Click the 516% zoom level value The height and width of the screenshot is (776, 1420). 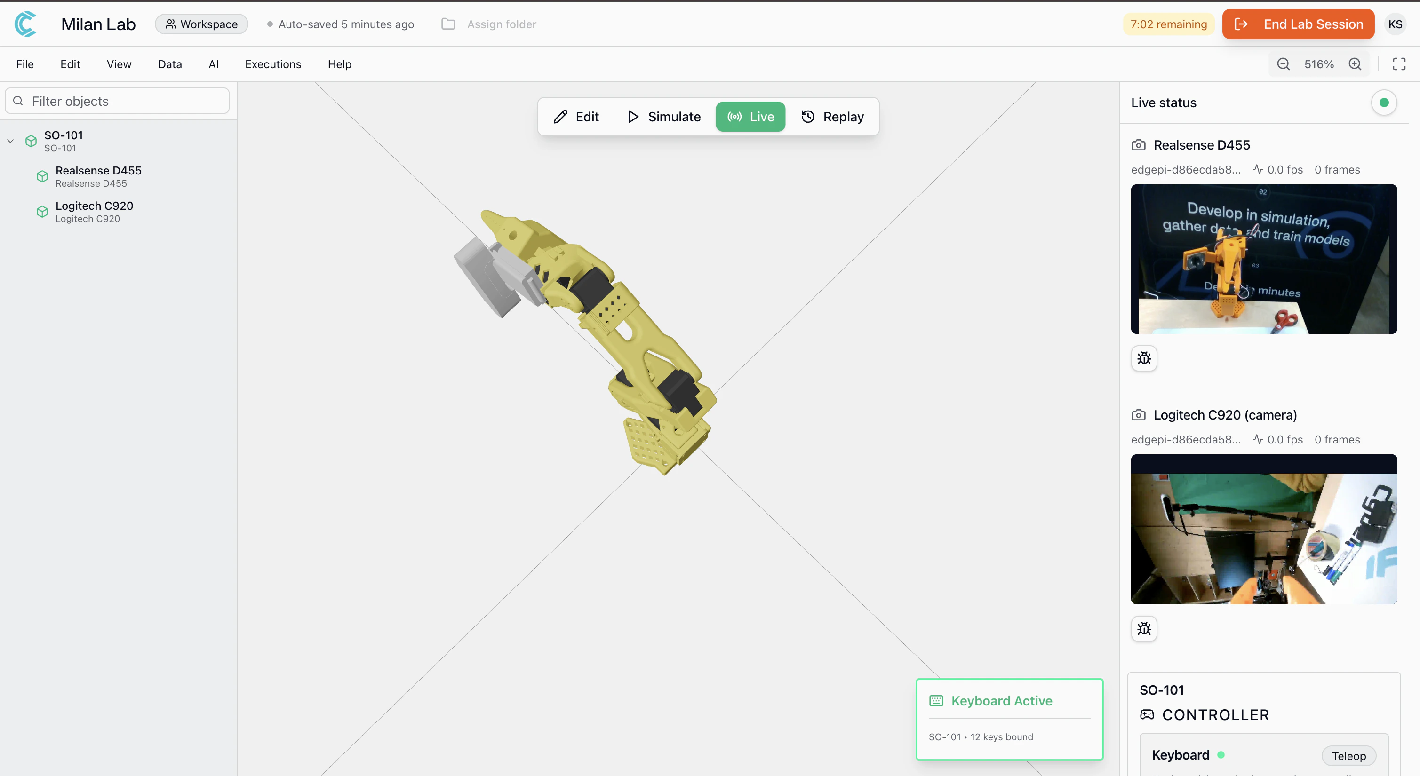(1318, 64)
